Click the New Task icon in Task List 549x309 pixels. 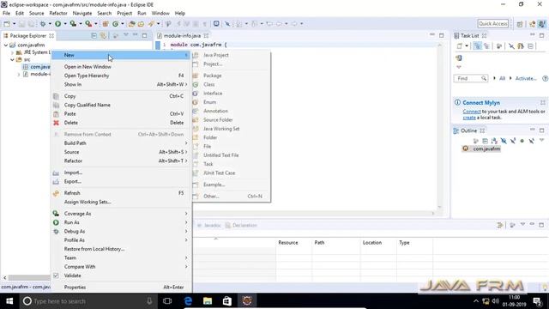click(460, 45)
